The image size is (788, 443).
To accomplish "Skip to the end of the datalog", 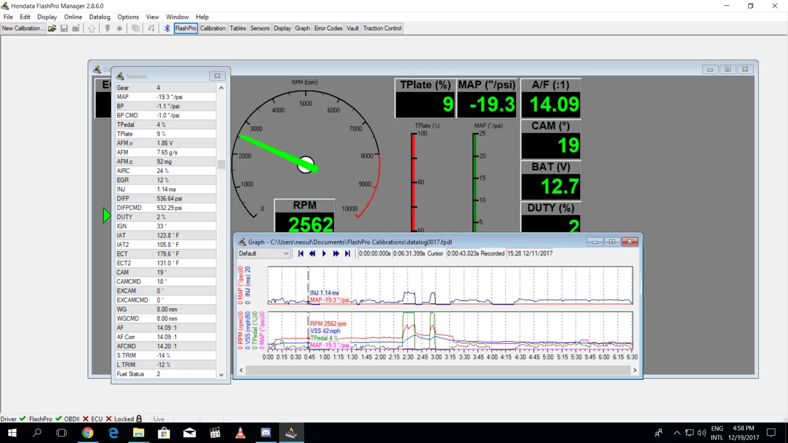I will pos(348,253).
